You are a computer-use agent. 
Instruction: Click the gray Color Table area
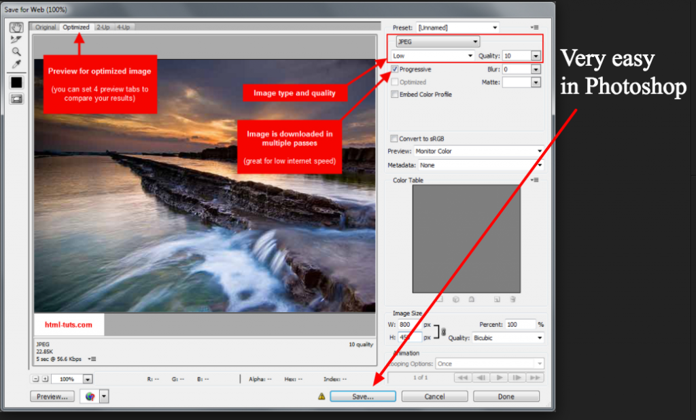[466, 239]
